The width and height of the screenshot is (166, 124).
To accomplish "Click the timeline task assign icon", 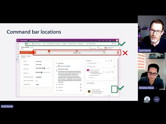I will click(x=103, y=72).
